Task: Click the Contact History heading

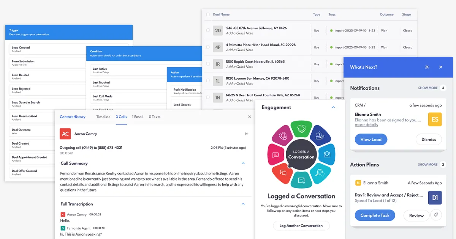Action: (73, 117)
